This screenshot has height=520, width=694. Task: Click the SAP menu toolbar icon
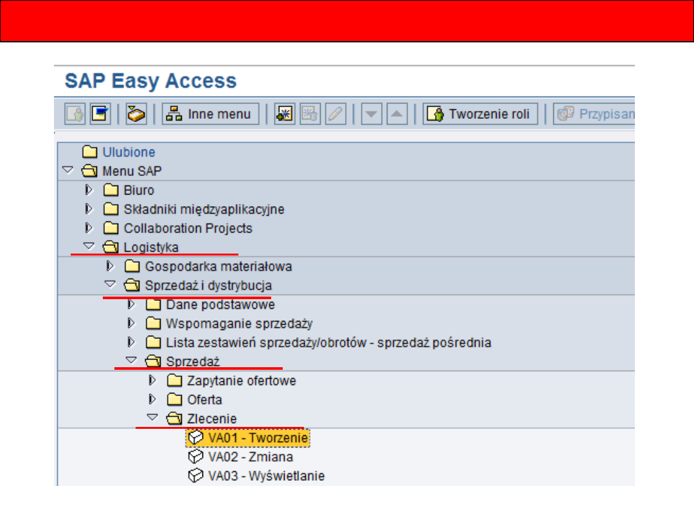(x=100, y=114)
